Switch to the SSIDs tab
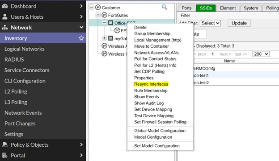The width and height of the screenshot is (279, 161). pyautogui.click(x=206, y=8)
